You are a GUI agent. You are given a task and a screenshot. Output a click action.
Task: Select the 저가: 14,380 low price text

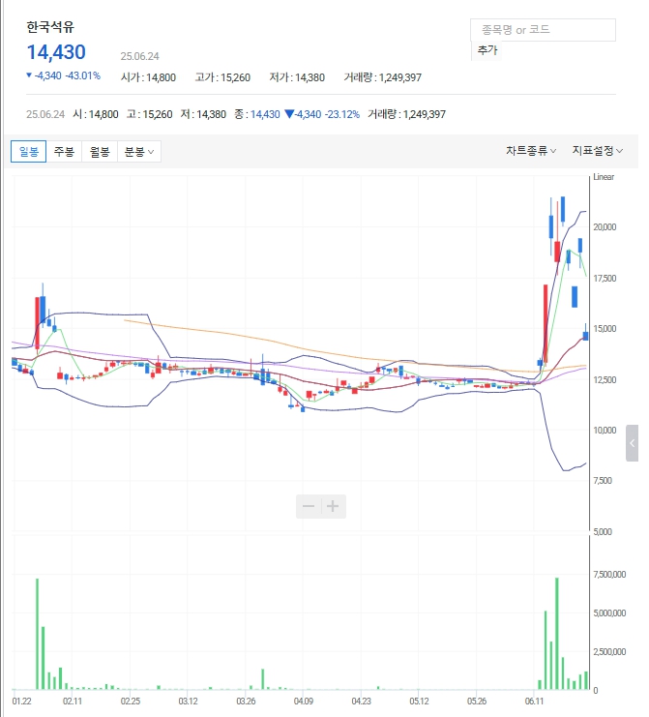point(297,77)
